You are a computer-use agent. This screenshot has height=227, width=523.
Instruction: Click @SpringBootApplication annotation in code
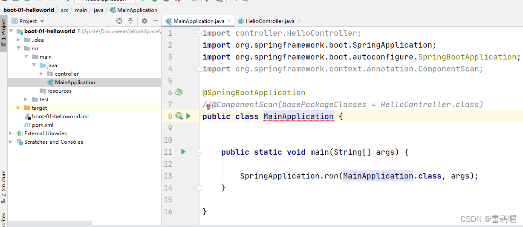[x=254, y=92]
